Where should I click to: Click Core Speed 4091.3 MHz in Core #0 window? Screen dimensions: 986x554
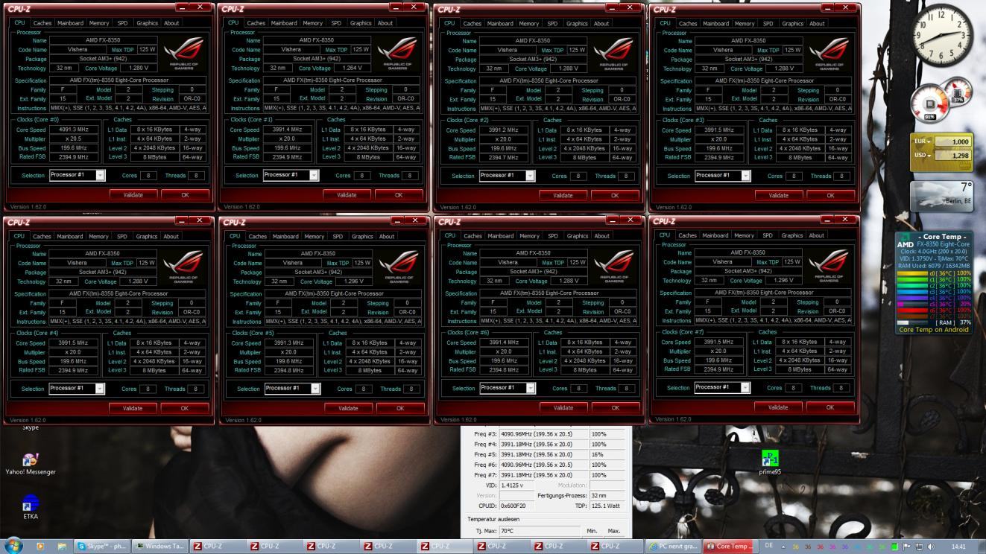pos(72,130)
